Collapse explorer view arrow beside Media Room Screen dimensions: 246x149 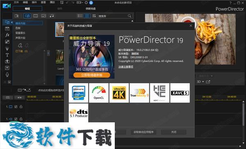click(x=11, y=22)
